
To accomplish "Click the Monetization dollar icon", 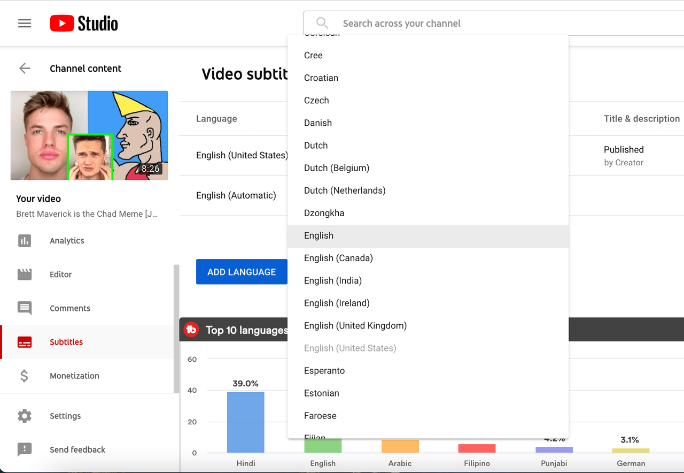I will click(x=25, y=376).
